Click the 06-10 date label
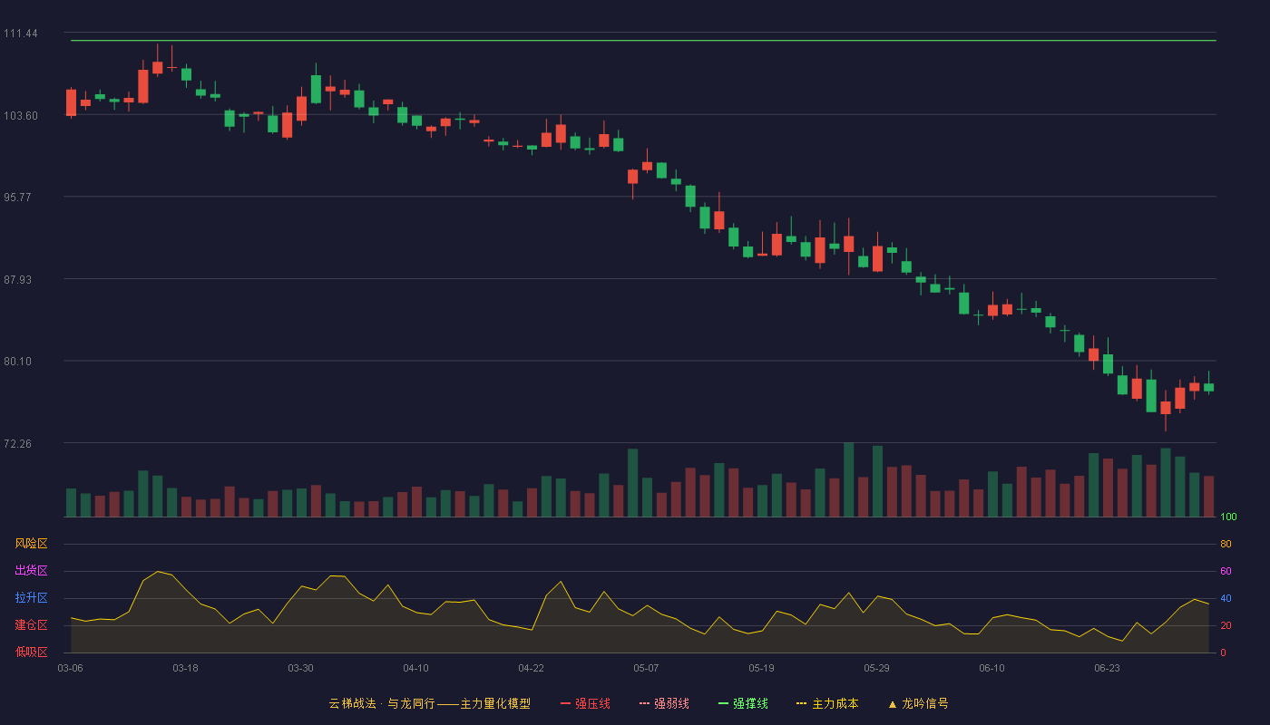 click(992, 668)
